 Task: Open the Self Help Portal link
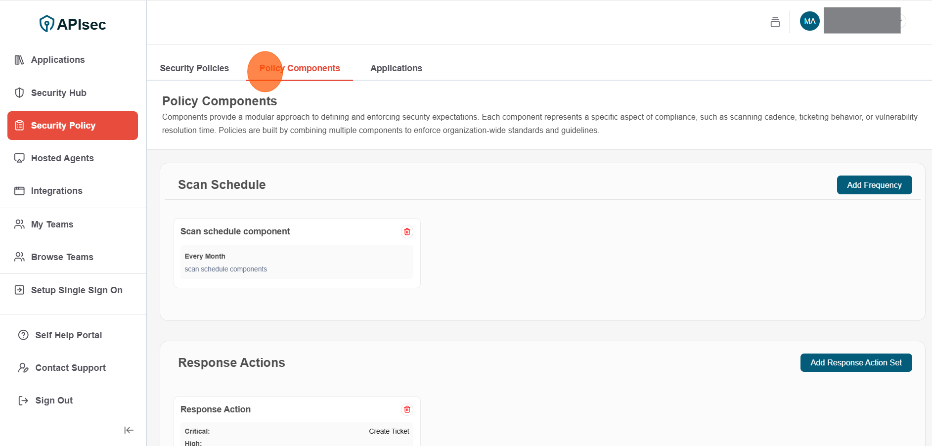pos(68,335)
